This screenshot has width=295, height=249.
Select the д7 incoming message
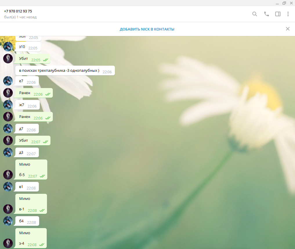coord(27,129)
